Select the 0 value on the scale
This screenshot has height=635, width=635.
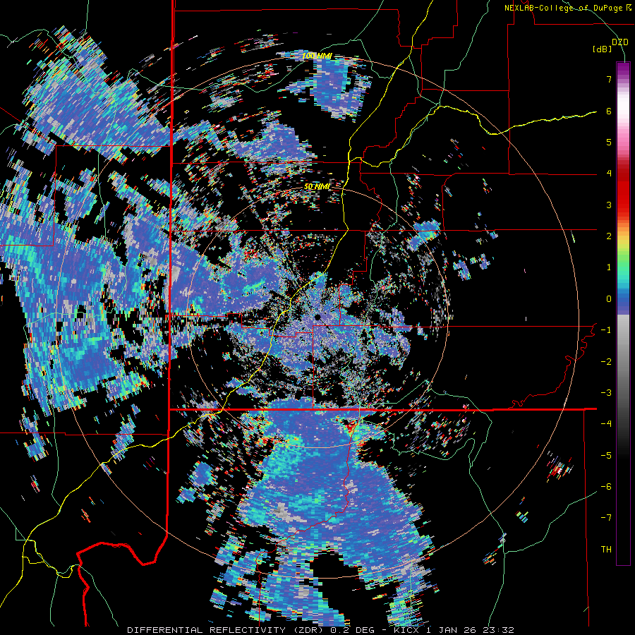coord(609,299)
